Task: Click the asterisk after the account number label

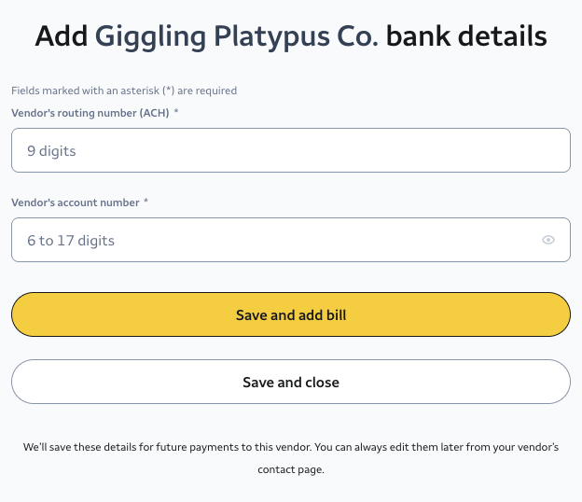Action: pos(146,202)
